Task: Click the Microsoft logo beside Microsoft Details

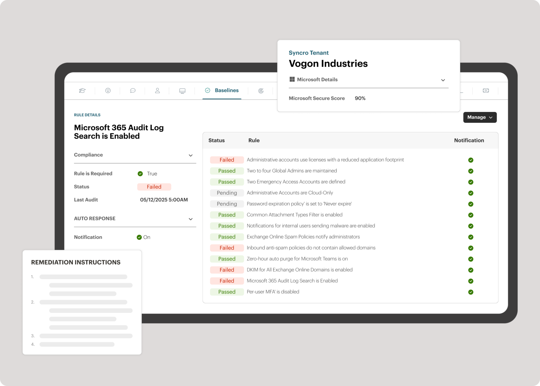Action: (x=292, y=79)
